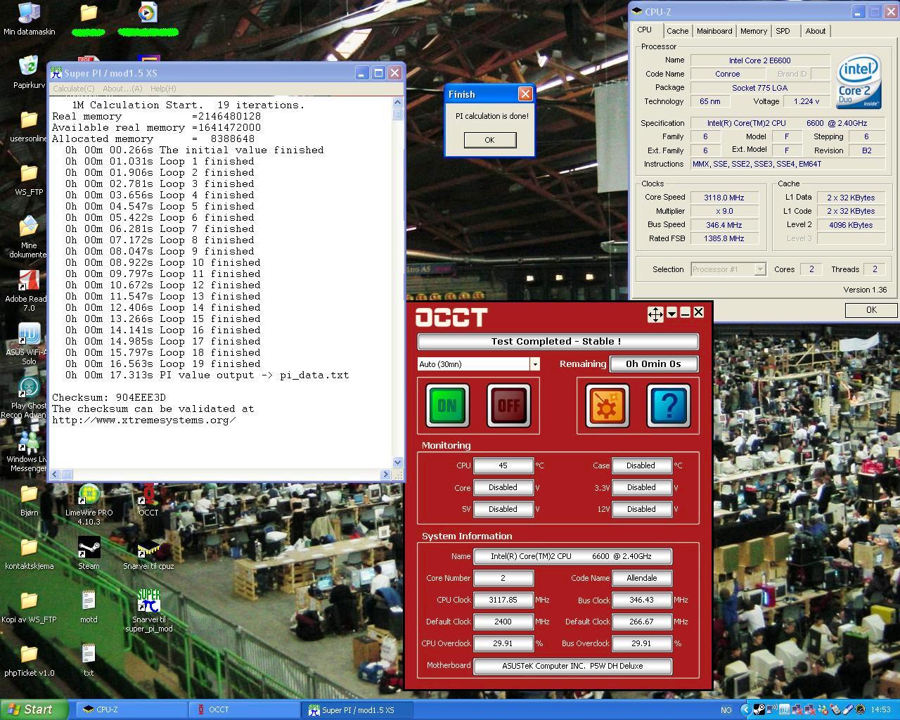Click Super PI vertical scrollbar down arrow
The image size is (900, 720).
click(x=397, y=462)
